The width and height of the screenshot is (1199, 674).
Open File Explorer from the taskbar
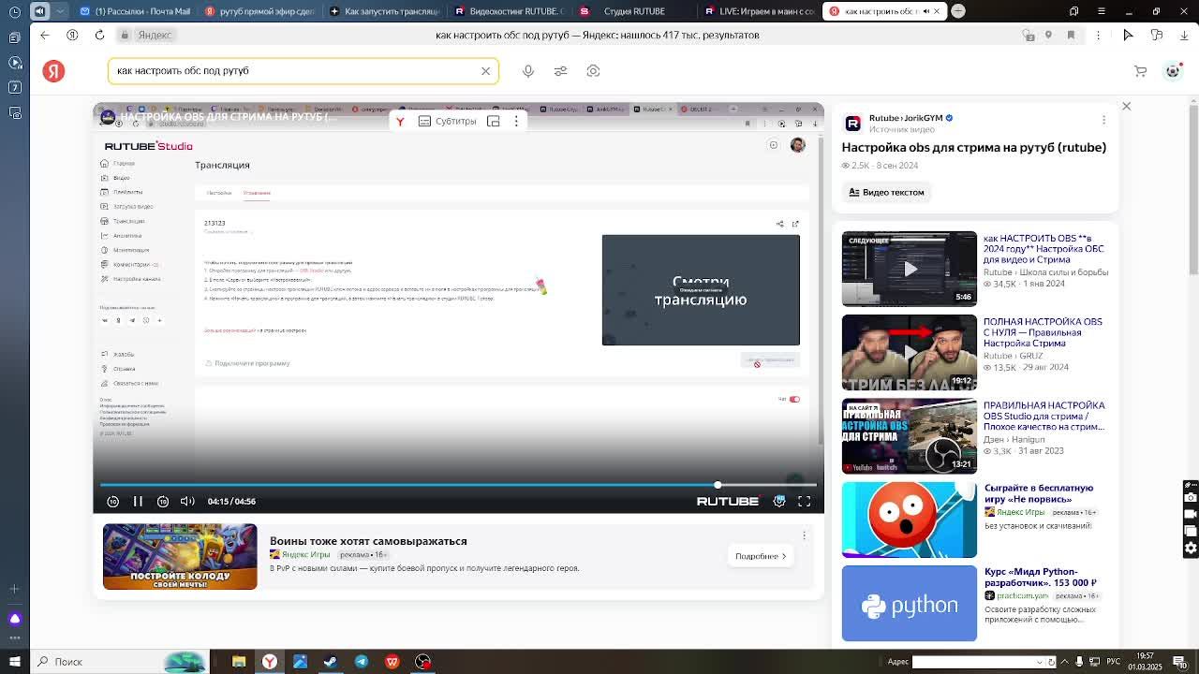[239, 662]
